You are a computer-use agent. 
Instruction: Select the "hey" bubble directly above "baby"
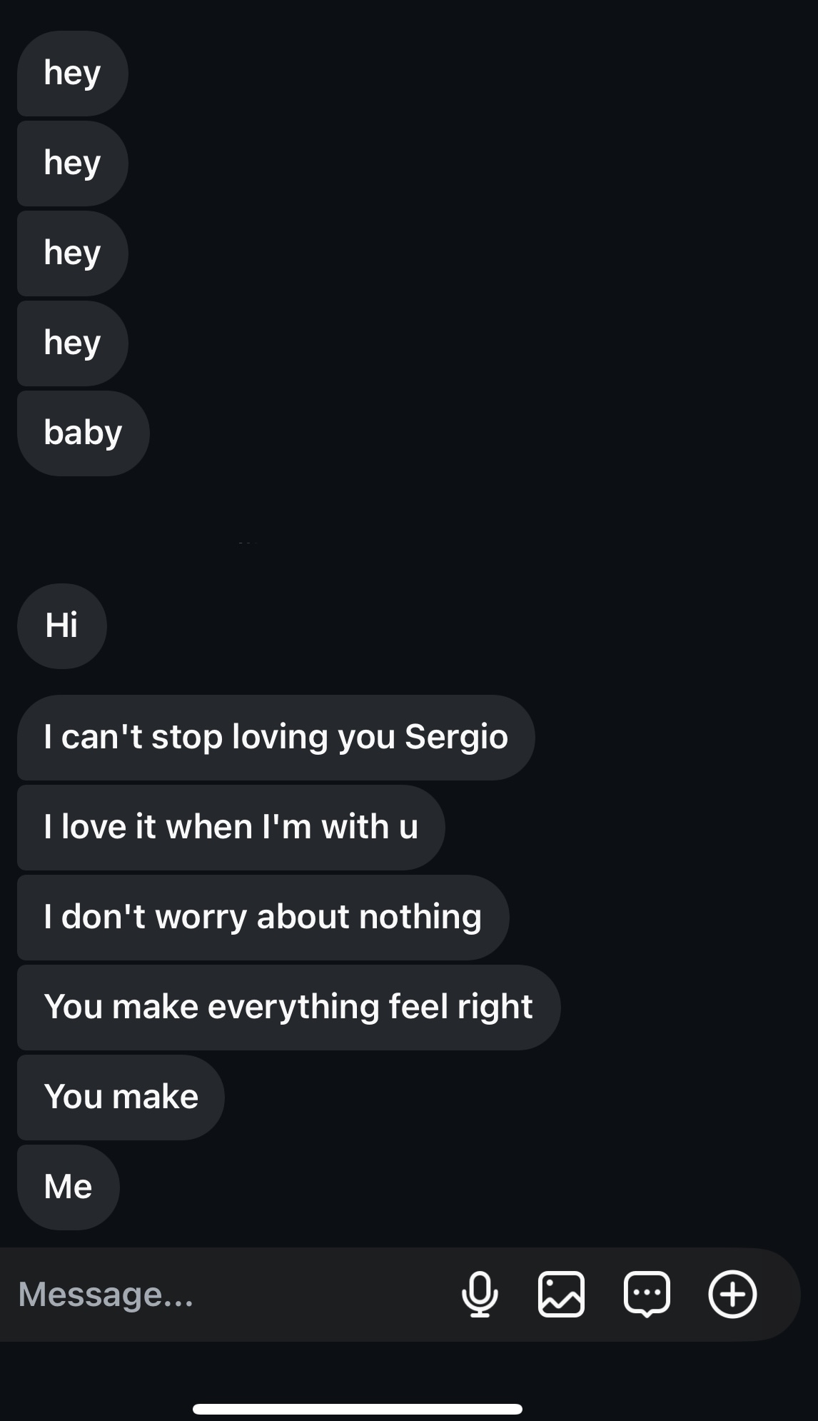72,343
